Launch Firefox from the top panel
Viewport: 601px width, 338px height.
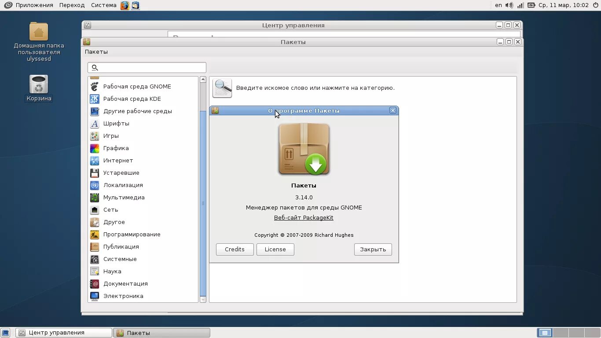[x=125, y=5]
